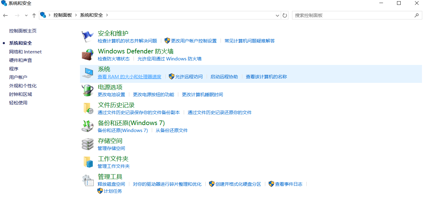Open the 安全和维护 heading

coord(113,33)
